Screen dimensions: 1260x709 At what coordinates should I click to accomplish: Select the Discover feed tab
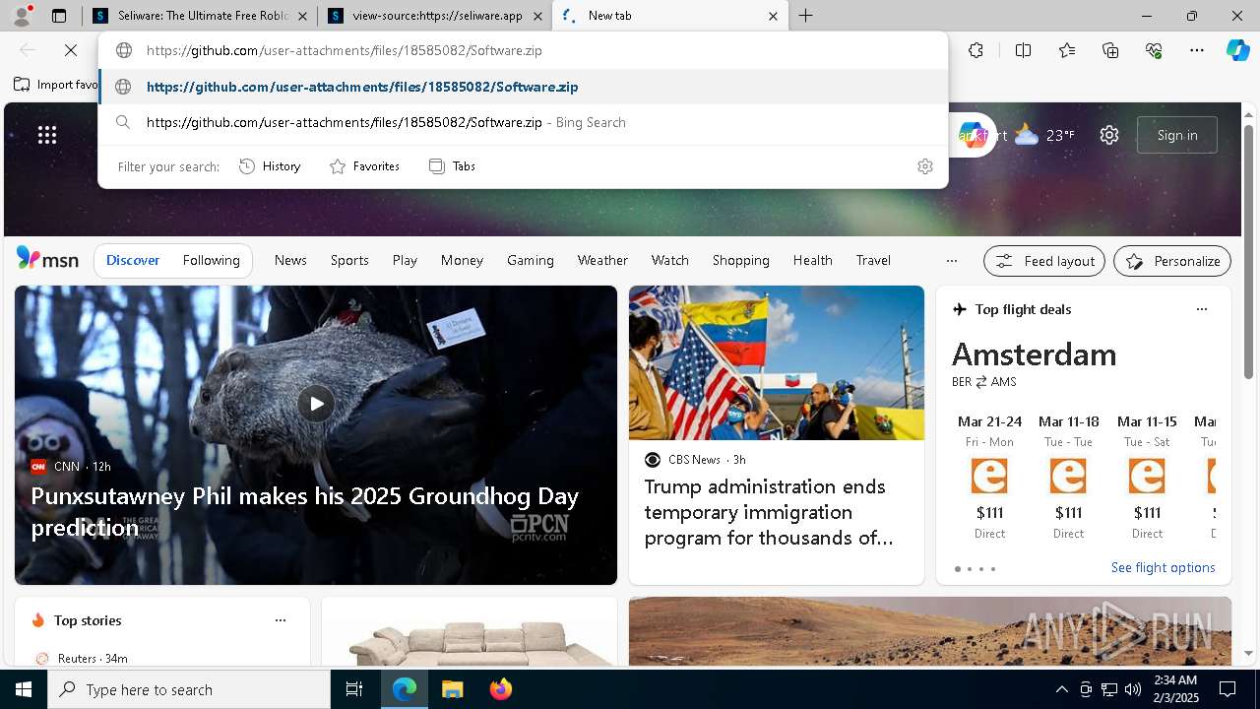(133, 260)
